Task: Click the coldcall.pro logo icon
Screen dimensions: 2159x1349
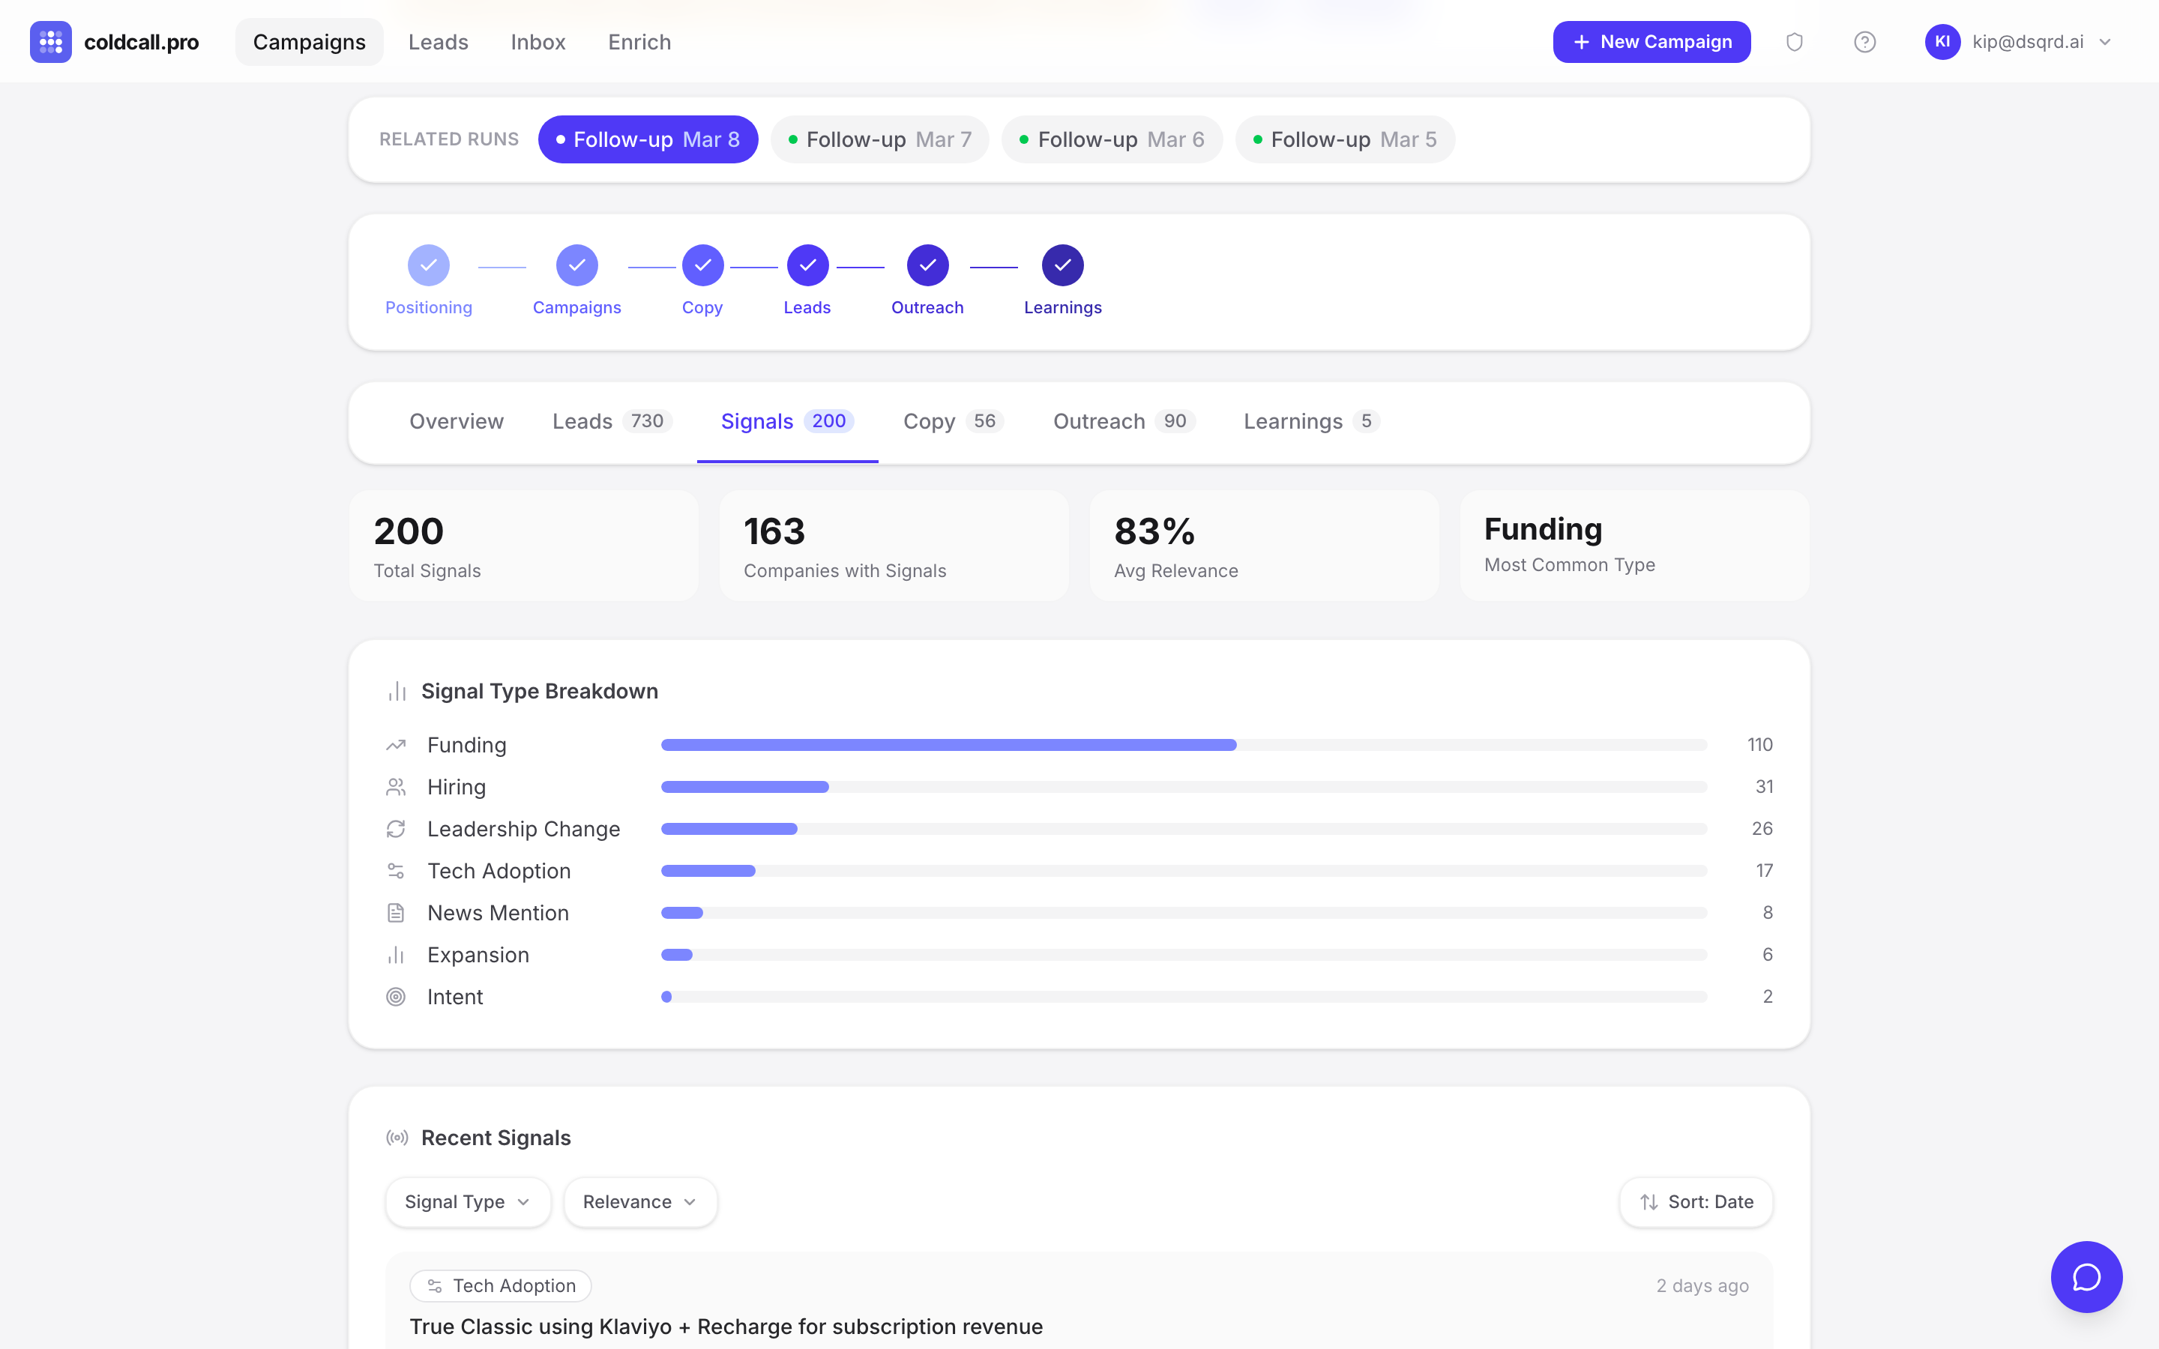Action: pyautogui.click(x=51, y=42)
